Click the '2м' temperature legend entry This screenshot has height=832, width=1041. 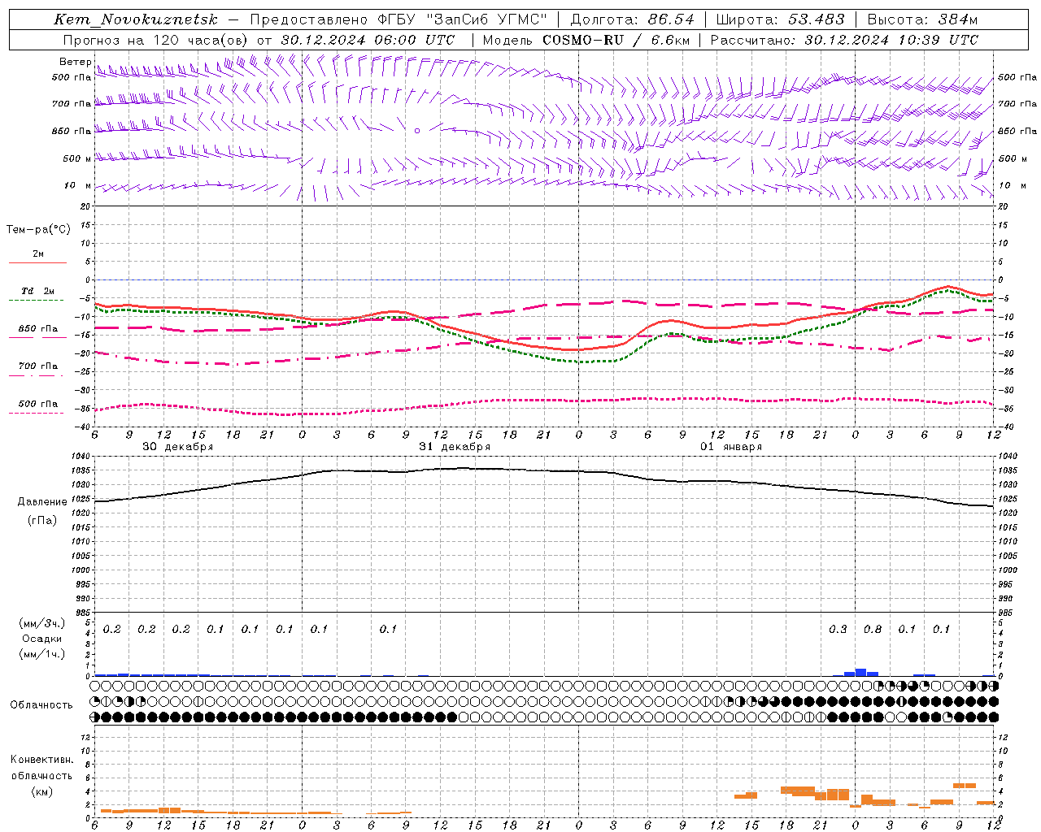[x=38, y=254]
